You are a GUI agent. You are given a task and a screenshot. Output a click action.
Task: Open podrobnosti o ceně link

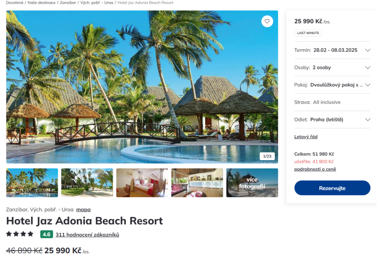point(315,169)
